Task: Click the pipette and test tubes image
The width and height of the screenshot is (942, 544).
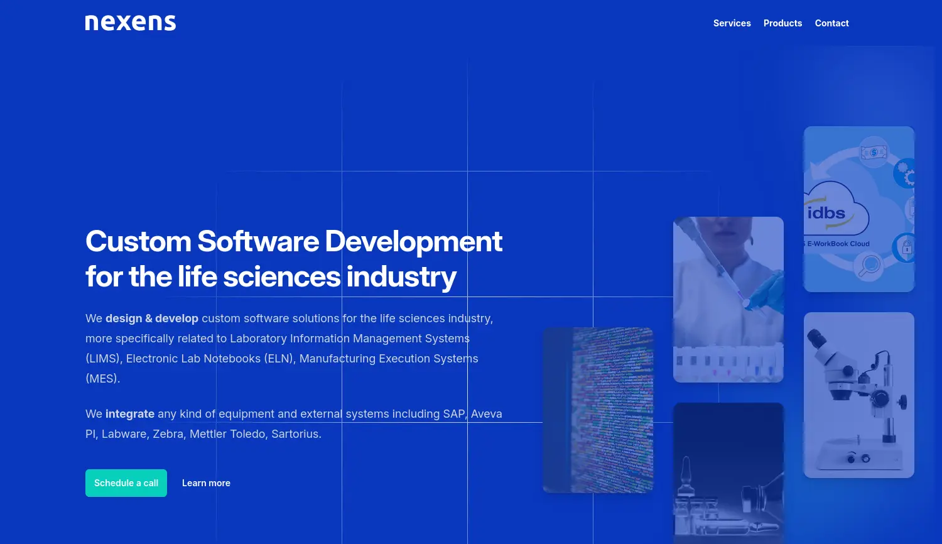Action: pyautogui.click(x=728, y=300)
